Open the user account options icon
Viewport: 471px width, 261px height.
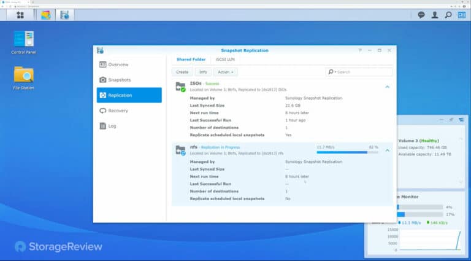435,15
